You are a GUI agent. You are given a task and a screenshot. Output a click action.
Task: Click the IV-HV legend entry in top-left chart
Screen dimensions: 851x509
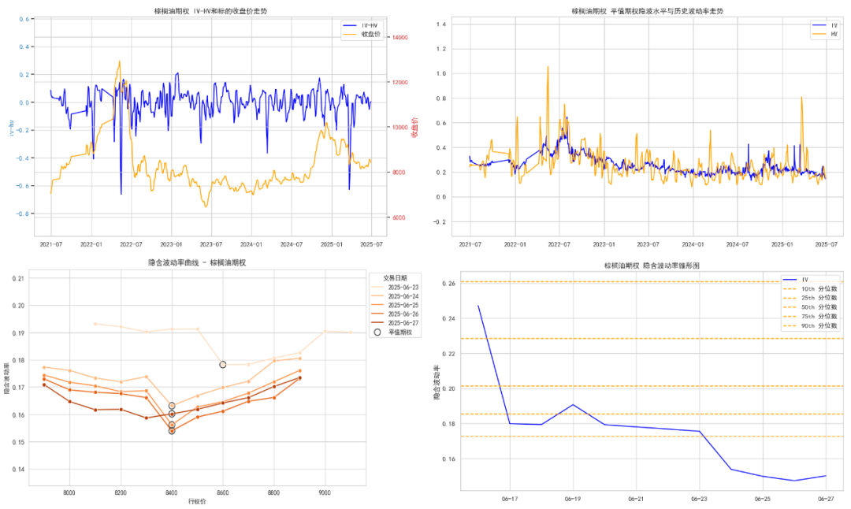[360, 25]
